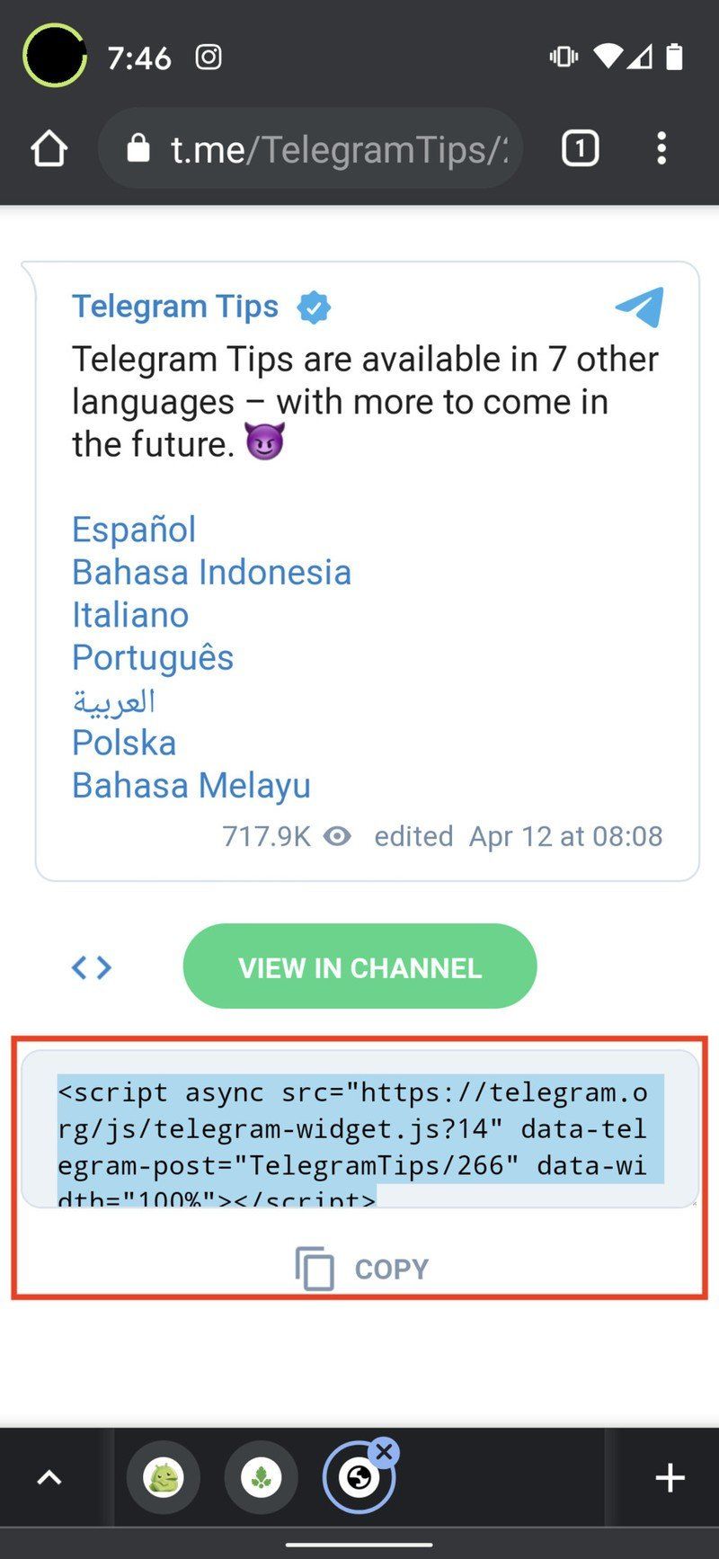Click the t.me address bar
Viewport: 719px width, 1559px height.
(x=315, y=147)
